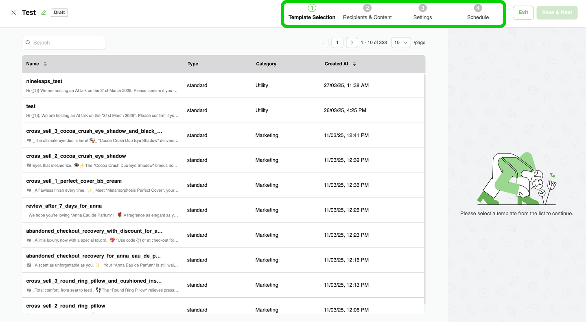Image resolution: width=586 pixels, height=322 pixels.
Task: Click step 4 Schedule circle icon
Action: tap(478, 8)
